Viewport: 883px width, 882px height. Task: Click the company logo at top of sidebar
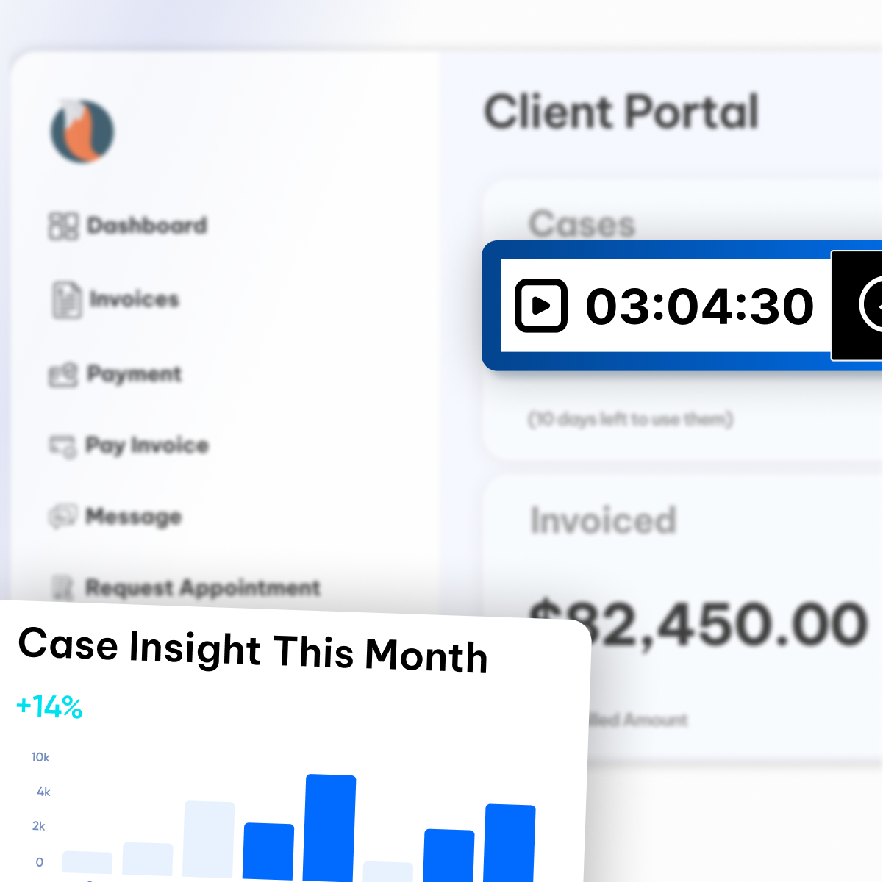(82, 130)
